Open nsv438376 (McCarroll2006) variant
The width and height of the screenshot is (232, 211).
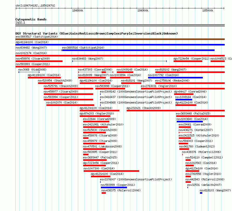(182, 155)
